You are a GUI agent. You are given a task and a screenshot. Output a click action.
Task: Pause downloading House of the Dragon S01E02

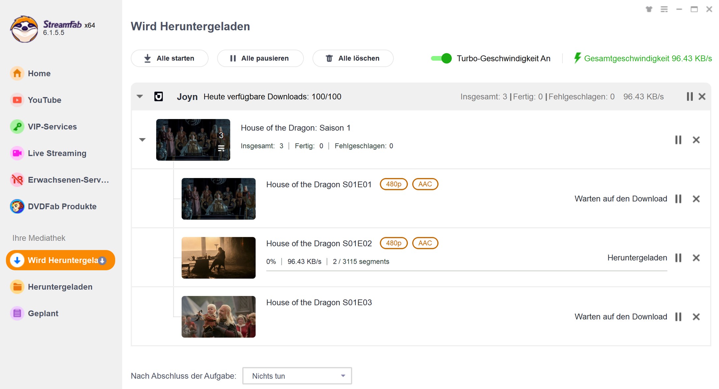679,258
